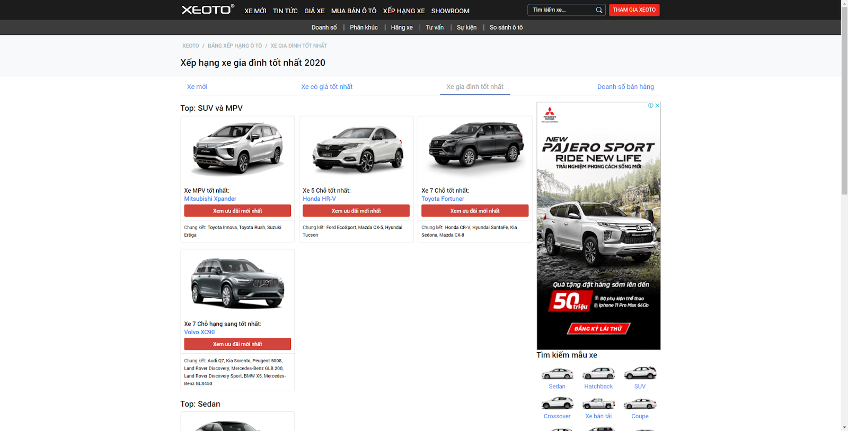Open the XE MỚI menu
Image resolution: width=848 pixels, height=431 pixels.
tap(255, 11)
